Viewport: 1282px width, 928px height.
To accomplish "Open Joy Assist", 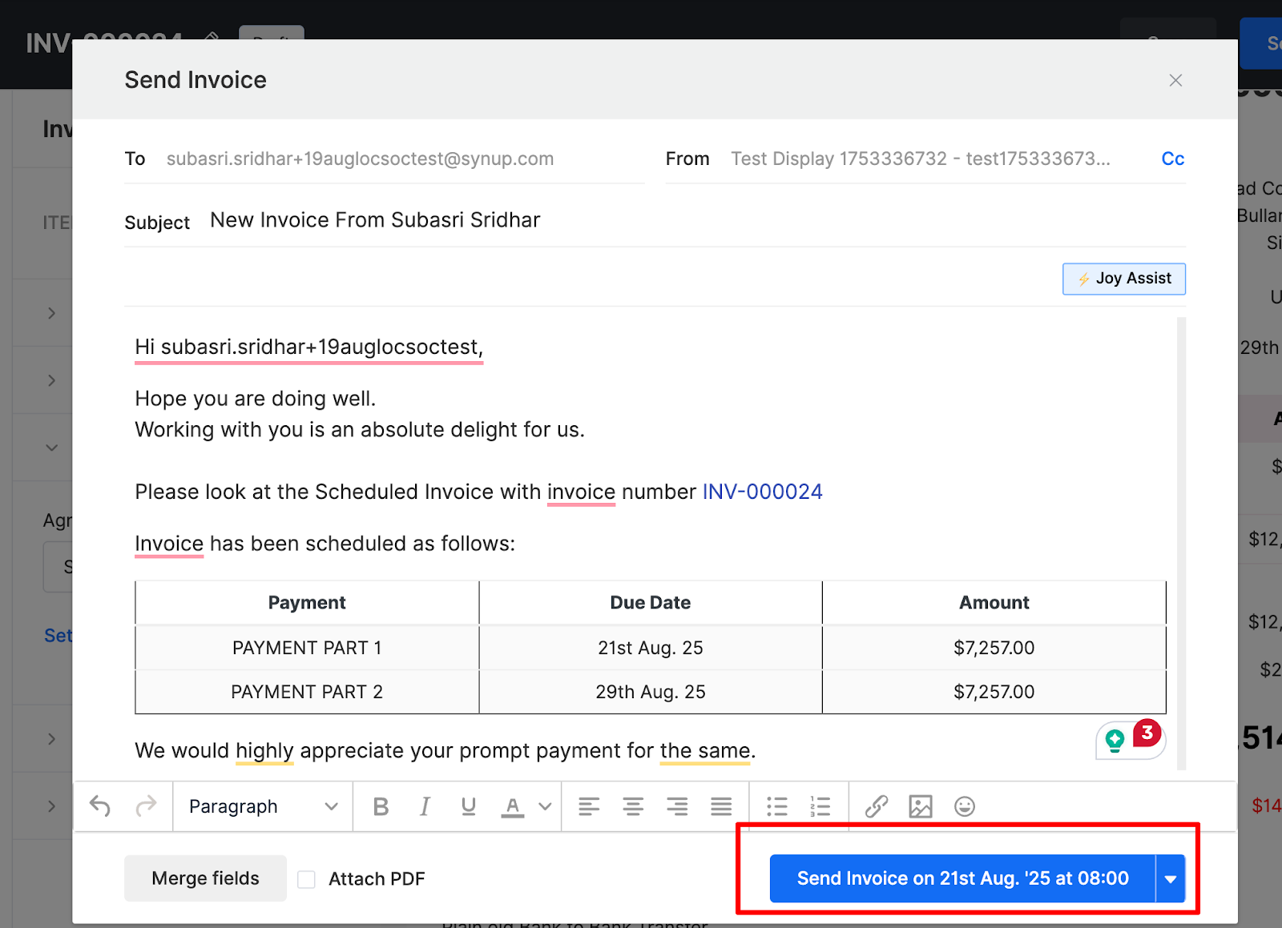I will pos(1123,279).
